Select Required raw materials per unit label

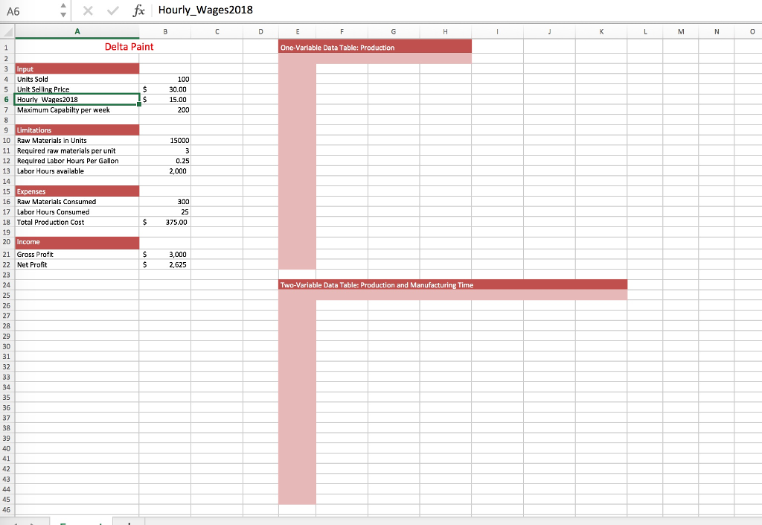click(x=77, y=150)
